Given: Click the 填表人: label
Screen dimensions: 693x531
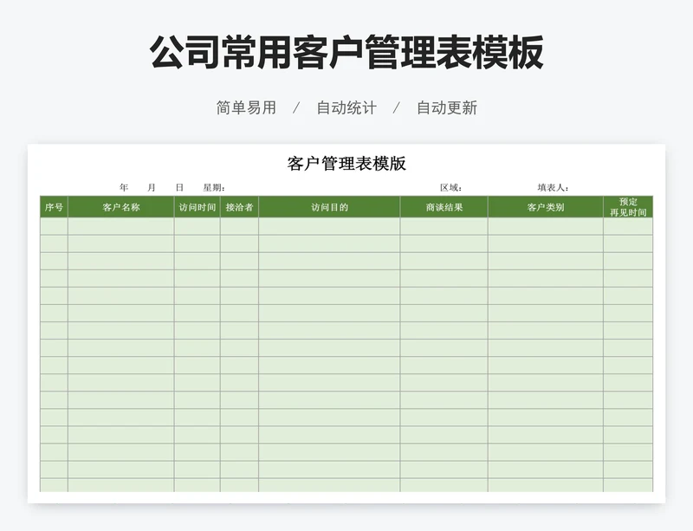Looking at the screenshot, I should [x=554, y=187].
